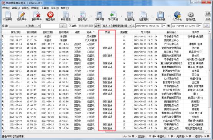The image size is (213, 140).
Task: Click 查看所有记录的结果 status bar text
Action: [x=13, y=136]
